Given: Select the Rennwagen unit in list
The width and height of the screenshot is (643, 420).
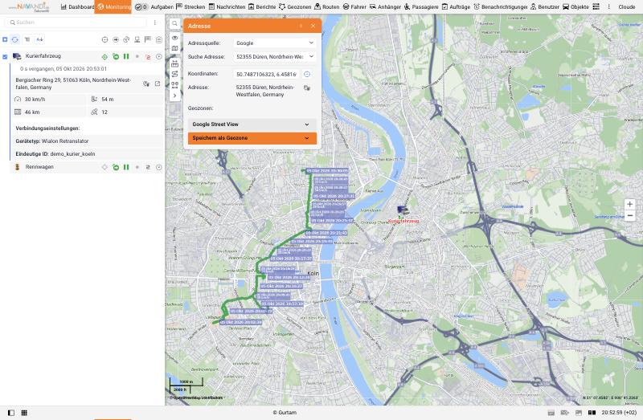Looking at the screenshot, I should (39, 167).
